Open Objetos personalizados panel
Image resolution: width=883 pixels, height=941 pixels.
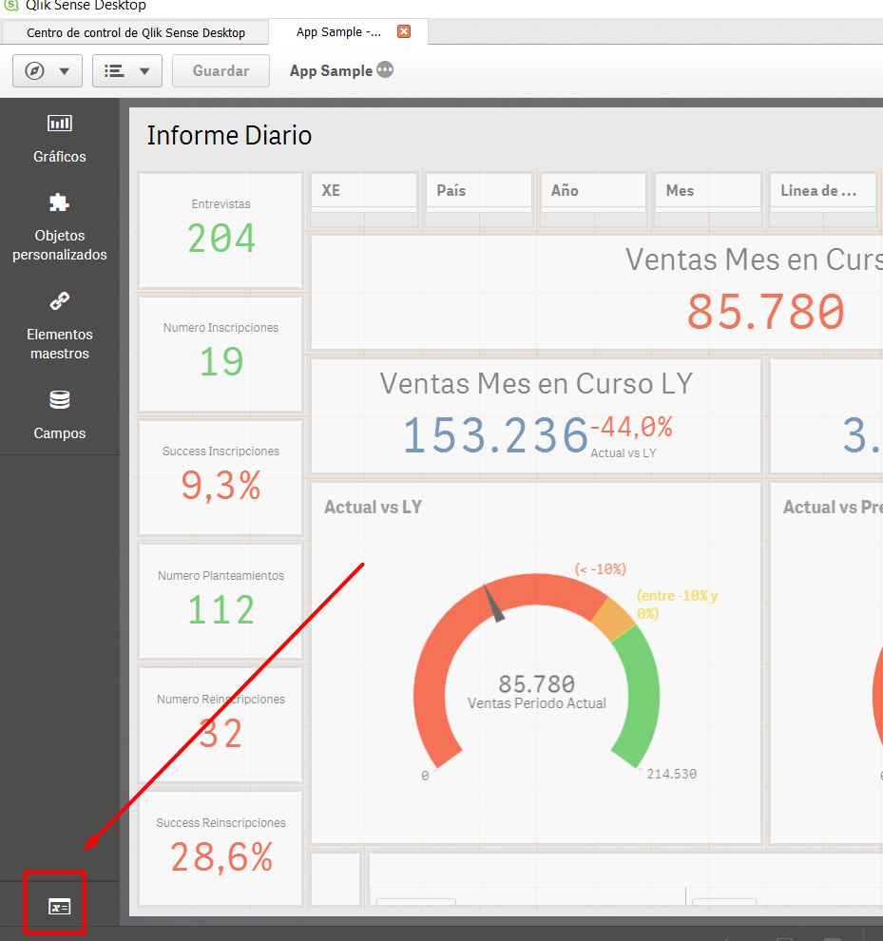point(60,228)
